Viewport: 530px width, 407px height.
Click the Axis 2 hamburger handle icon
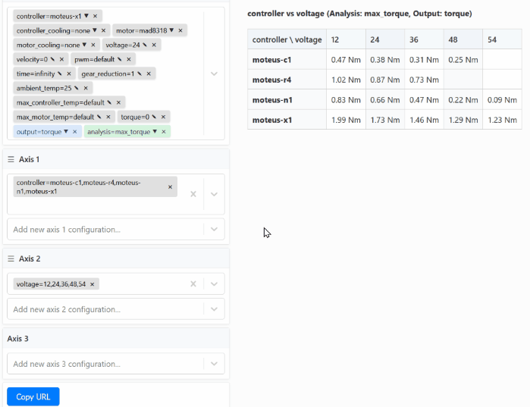coord(11,258)
